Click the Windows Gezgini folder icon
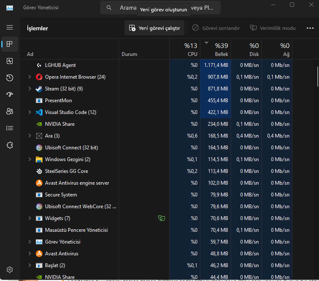Viewport: 319px width, 281px height. point(39,159)
